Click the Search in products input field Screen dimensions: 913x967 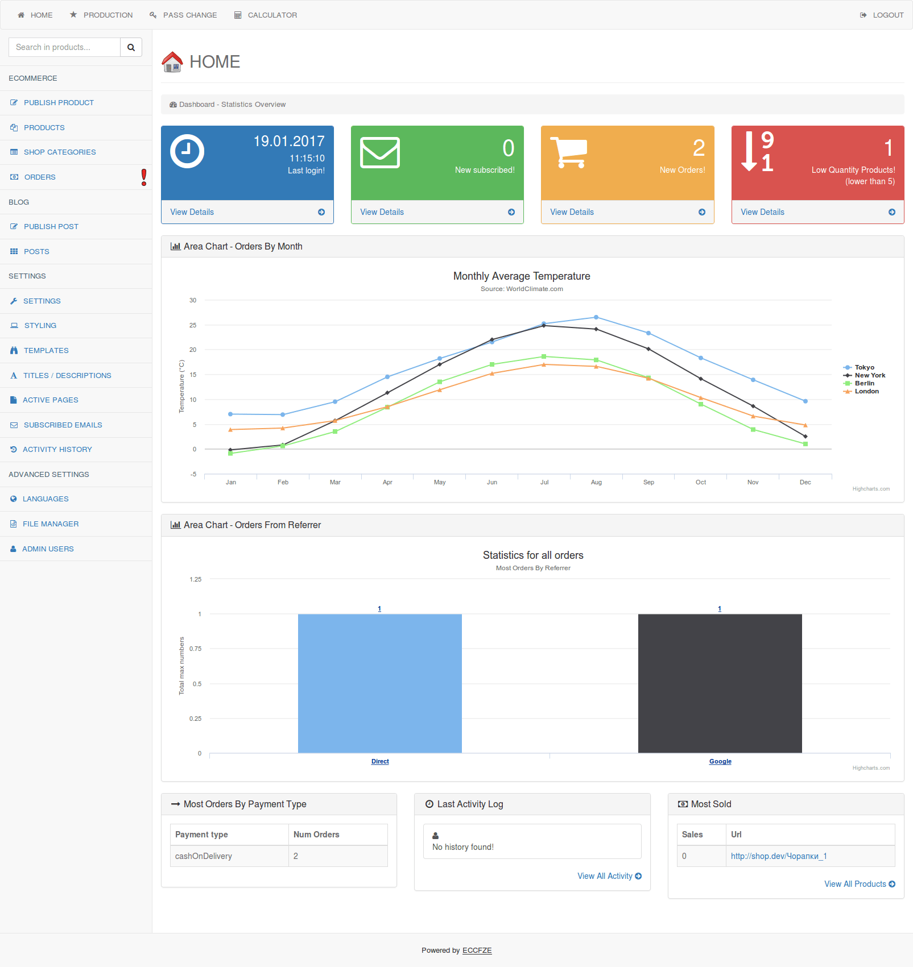tap(64, 47)
